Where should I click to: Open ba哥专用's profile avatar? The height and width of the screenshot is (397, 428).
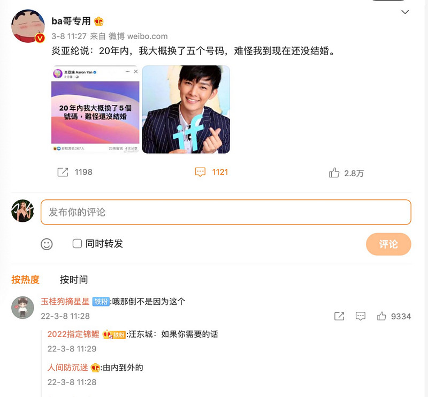pos(28,26)
